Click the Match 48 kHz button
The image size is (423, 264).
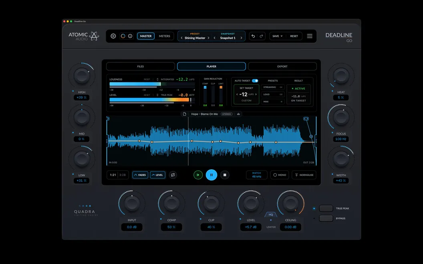256,175
